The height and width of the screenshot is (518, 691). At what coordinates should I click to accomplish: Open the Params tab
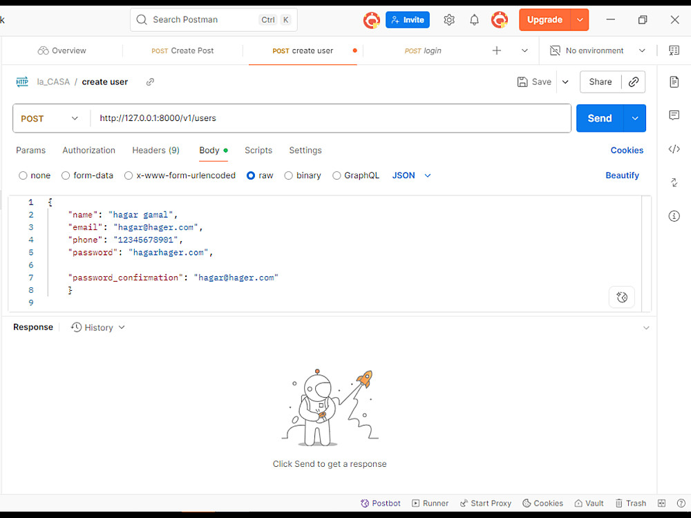[31, 150]
